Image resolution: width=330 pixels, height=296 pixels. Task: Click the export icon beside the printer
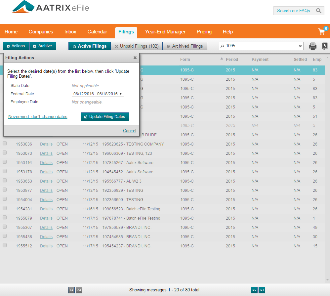[x=325, y=46]
